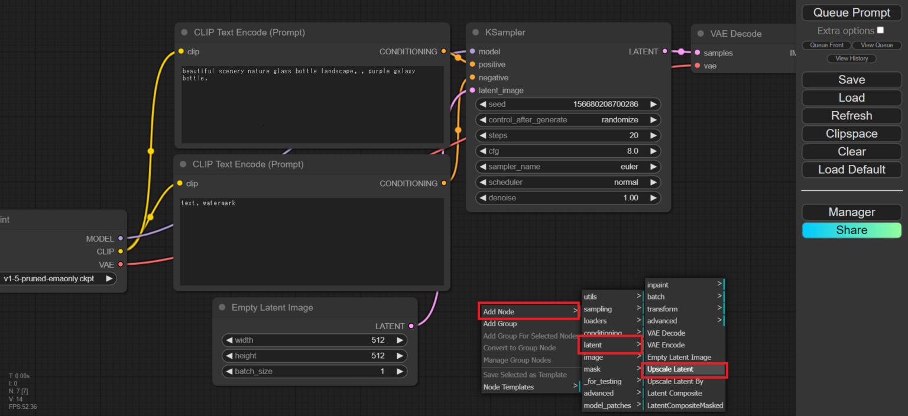Enable the Extra options checkbox
Image resolution: width=908 pixels, height=416 pixels.
[880, 30]
